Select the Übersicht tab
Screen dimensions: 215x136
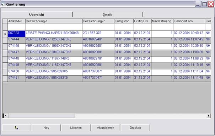[x=37, y=15]
